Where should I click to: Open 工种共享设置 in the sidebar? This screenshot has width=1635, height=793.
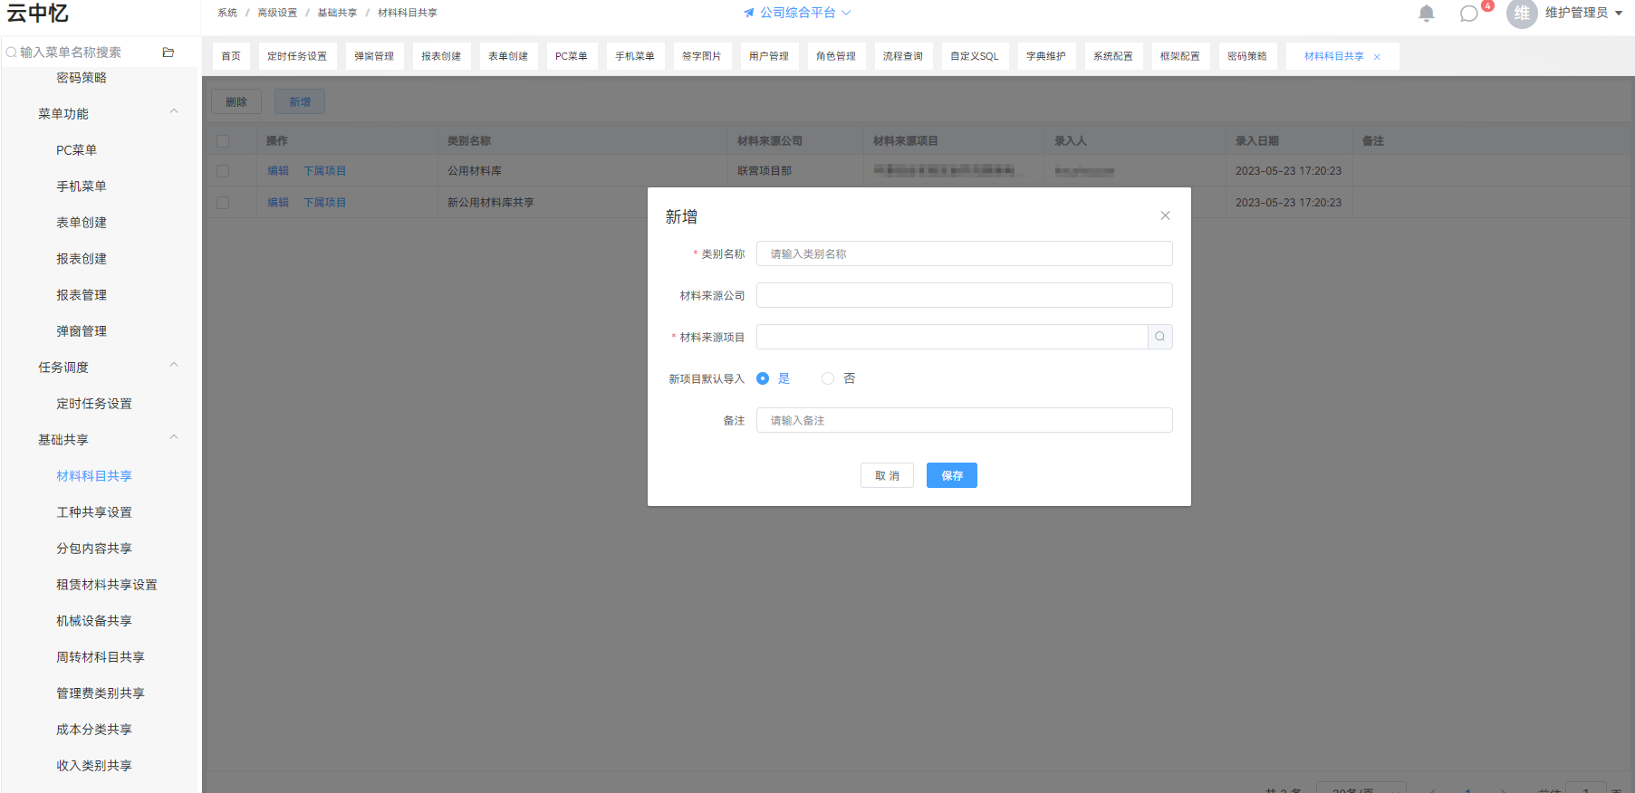pos(94,512)
